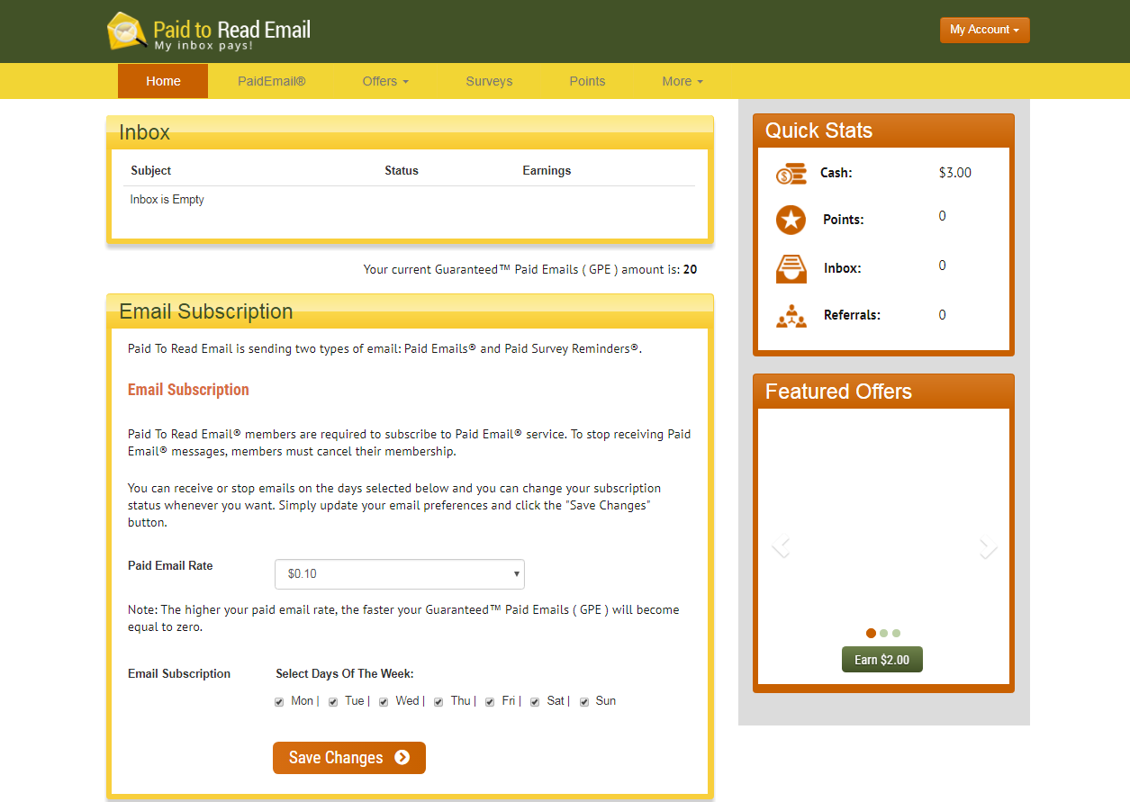The image size is (1130, 802).
Task: Click the Status column header
Action: (402, 170)
